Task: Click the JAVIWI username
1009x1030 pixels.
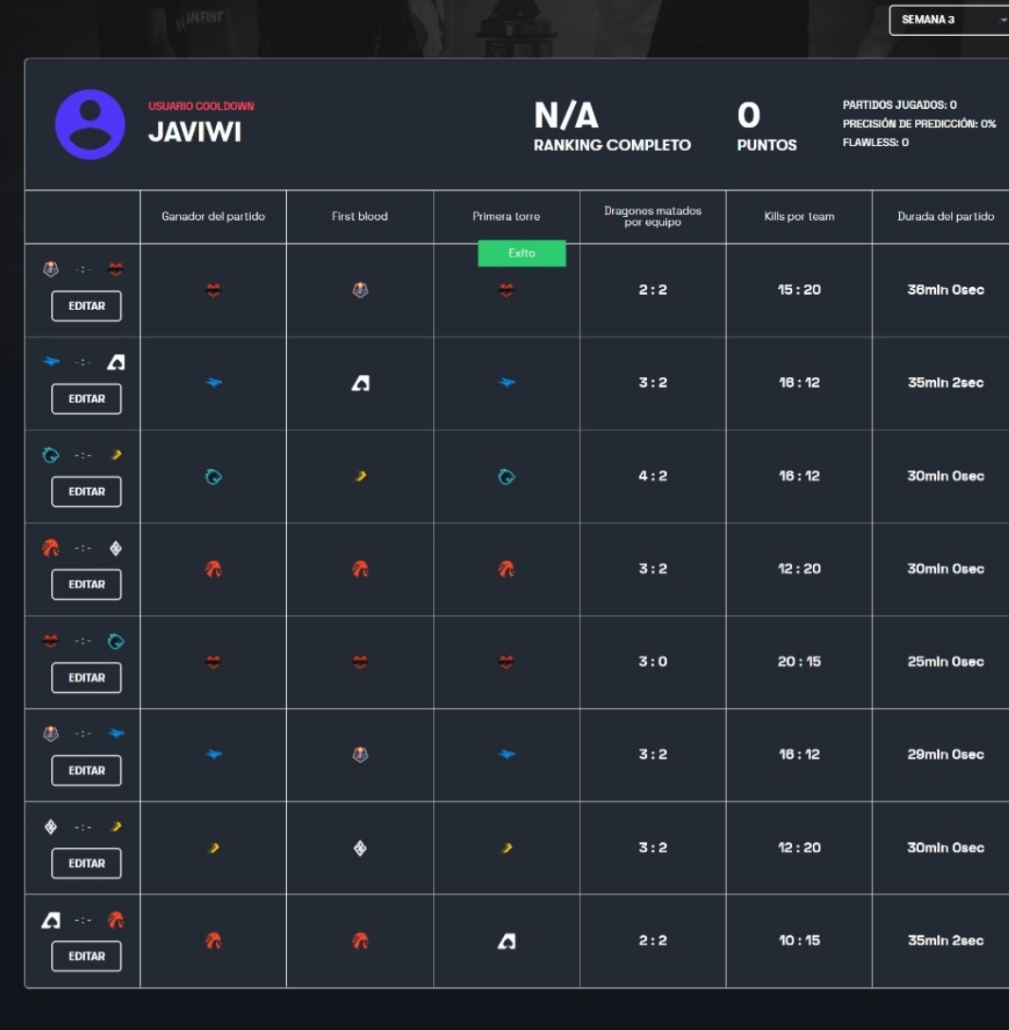Action: coord(195,132)
